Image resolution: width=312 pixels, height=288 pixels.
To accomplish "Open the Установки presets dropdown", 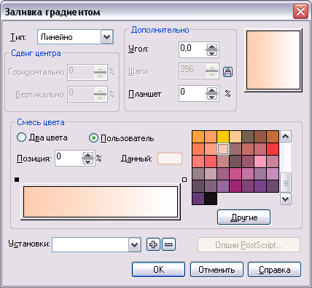I will pos(135,245).
